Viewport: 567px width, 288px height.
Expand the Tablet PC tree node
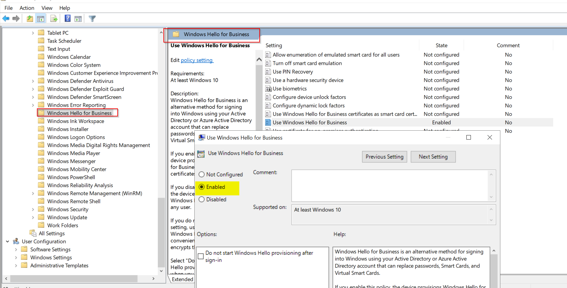click(33, 33)
